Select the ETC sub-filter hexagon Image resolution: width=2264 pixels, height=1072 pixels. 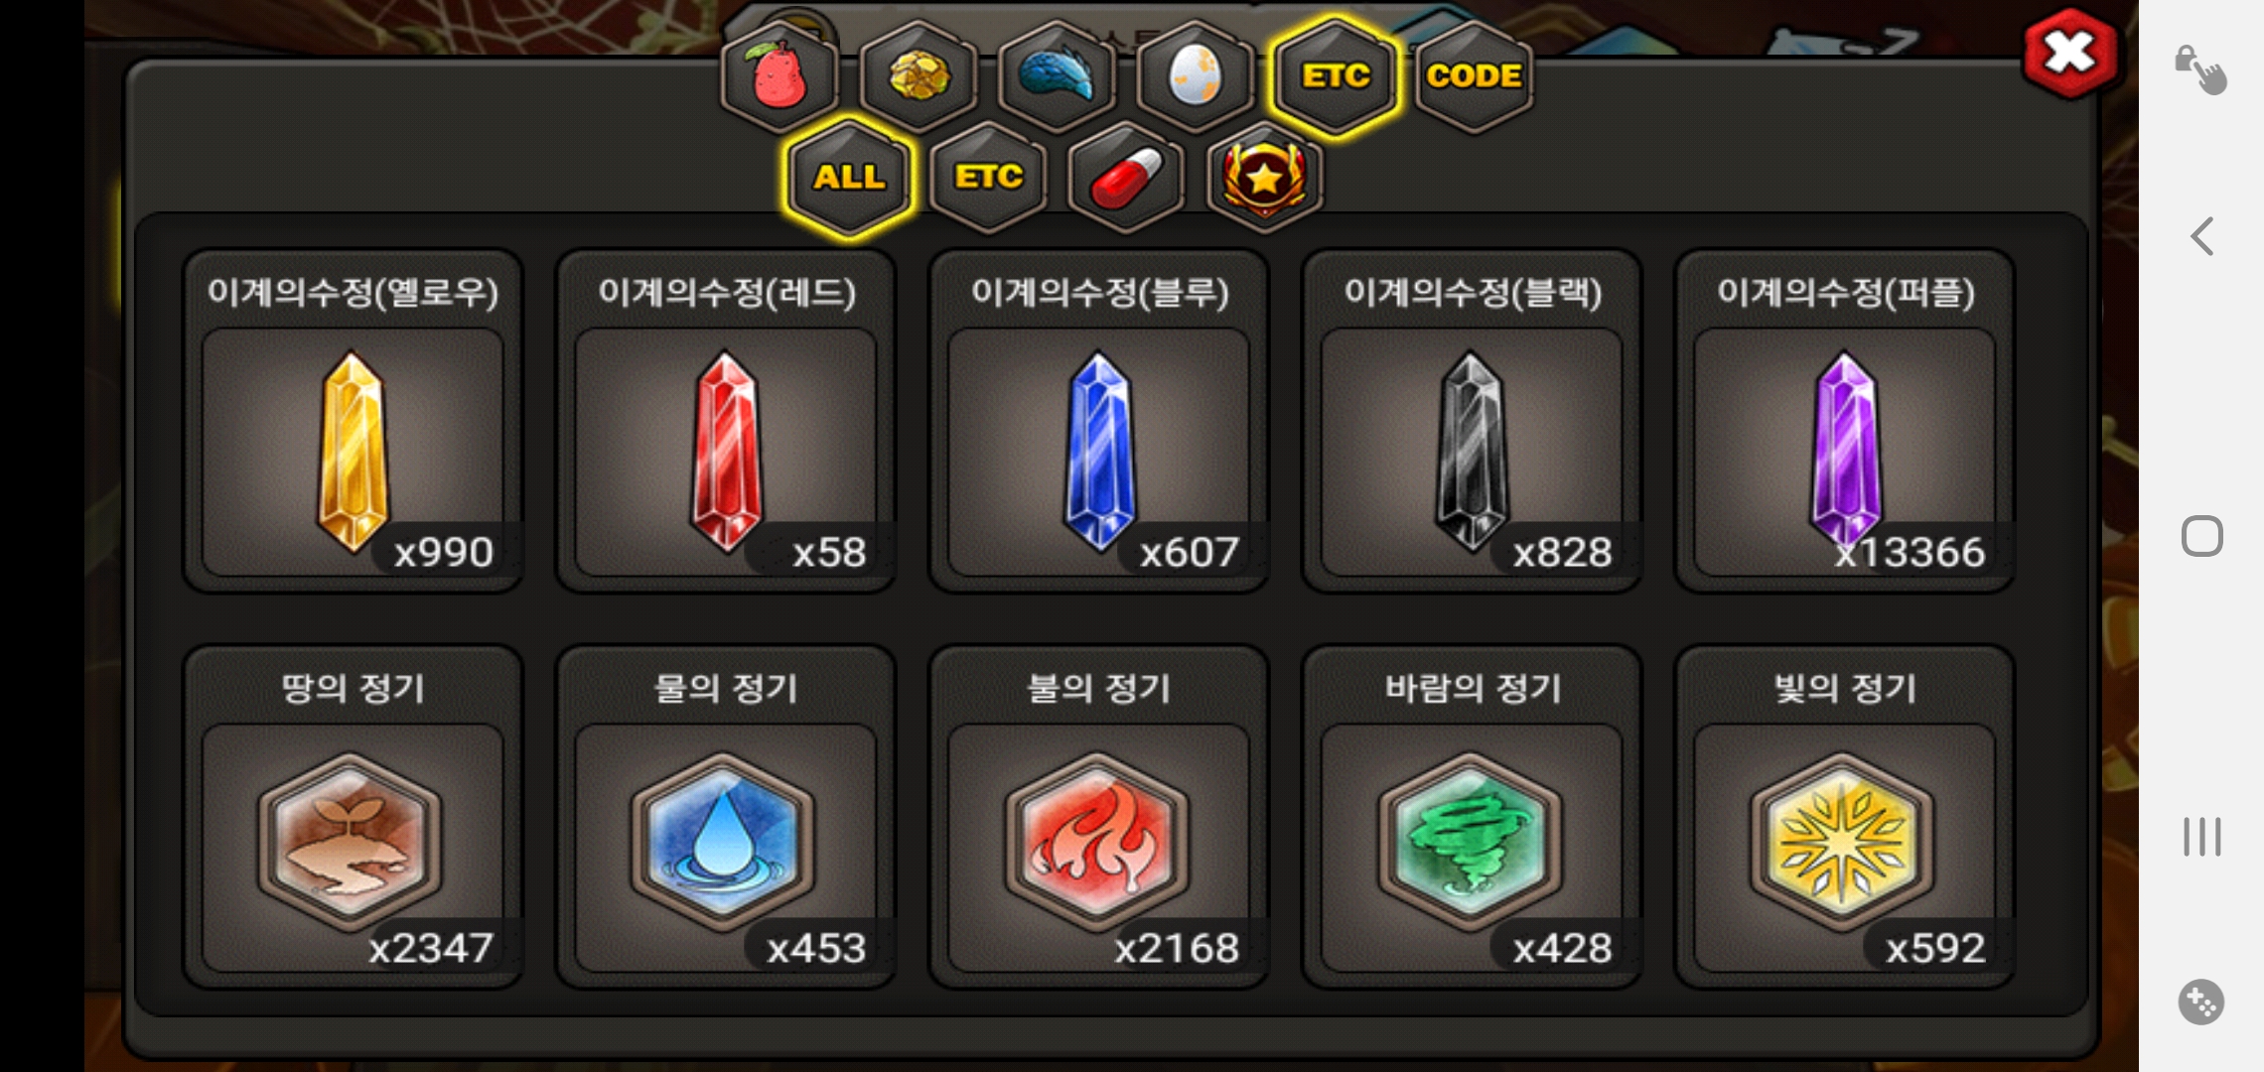tap(988, 177)
